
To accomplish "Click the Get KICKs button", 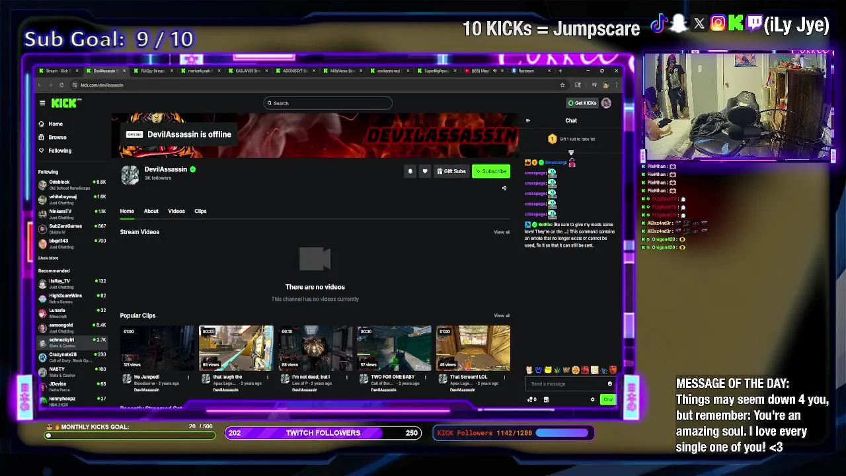I will click(x=582, y=103).
